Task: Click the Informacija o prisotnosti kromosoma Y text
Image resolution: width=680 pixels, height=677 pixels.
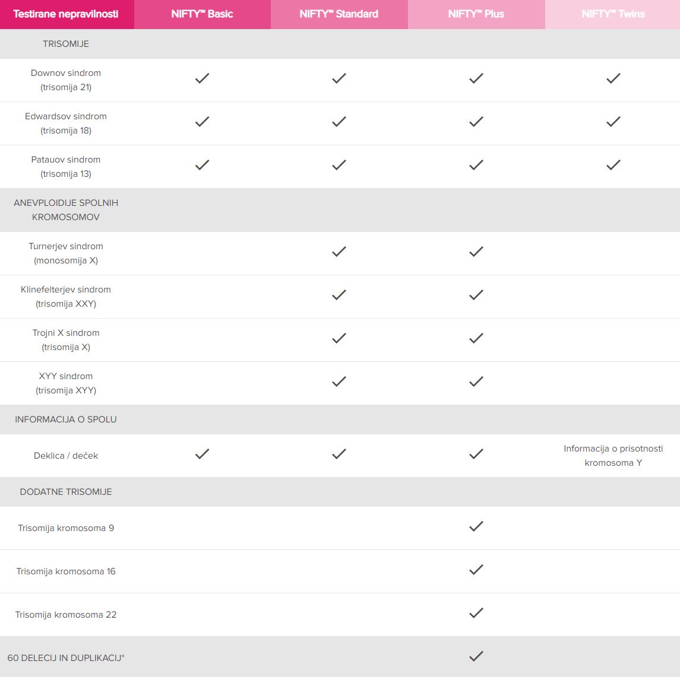Action: click(x=613, y=456)
